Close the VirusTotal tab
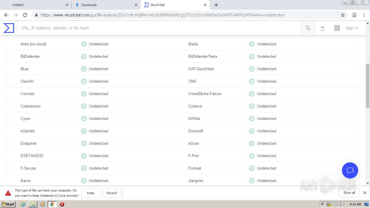 pyautogui.click(x=205, y=5)
